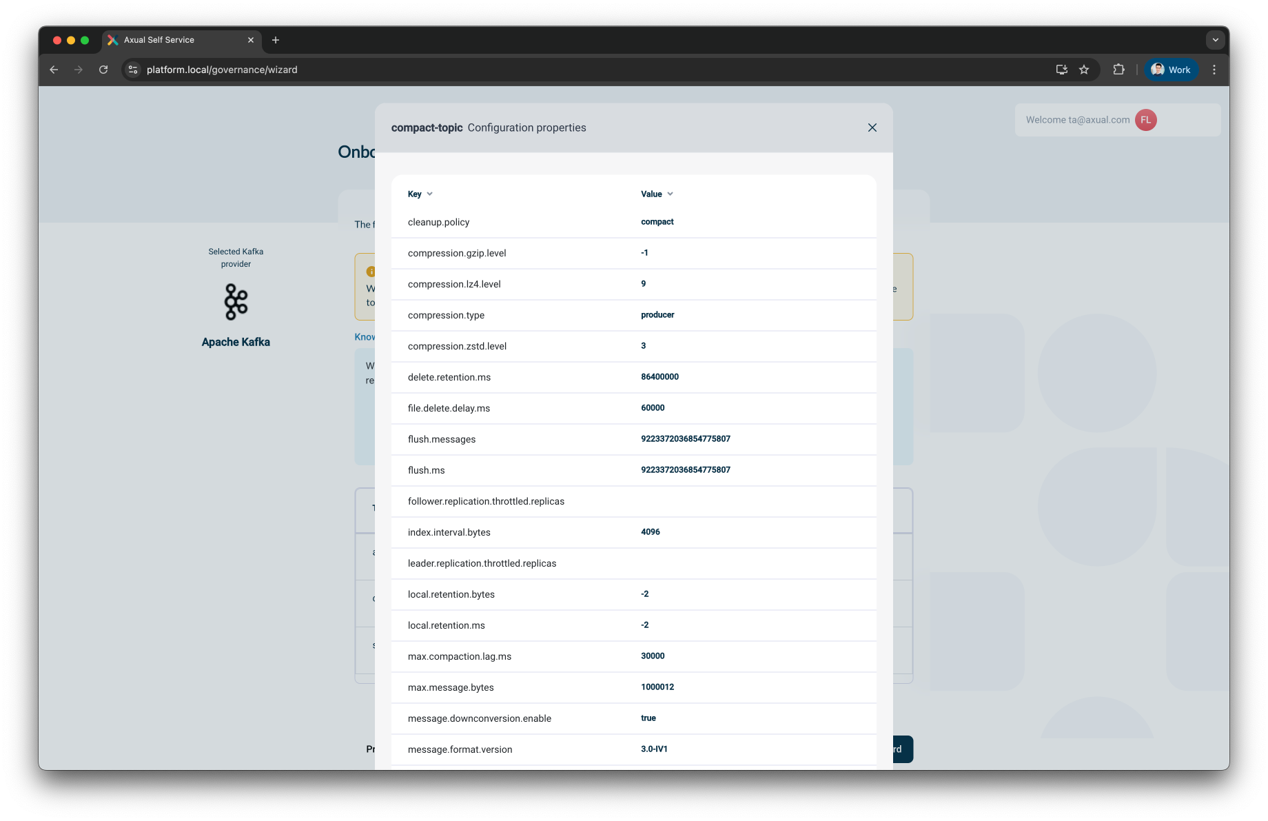
Task: Click the back navigation arrow
Action: (54, 70)
